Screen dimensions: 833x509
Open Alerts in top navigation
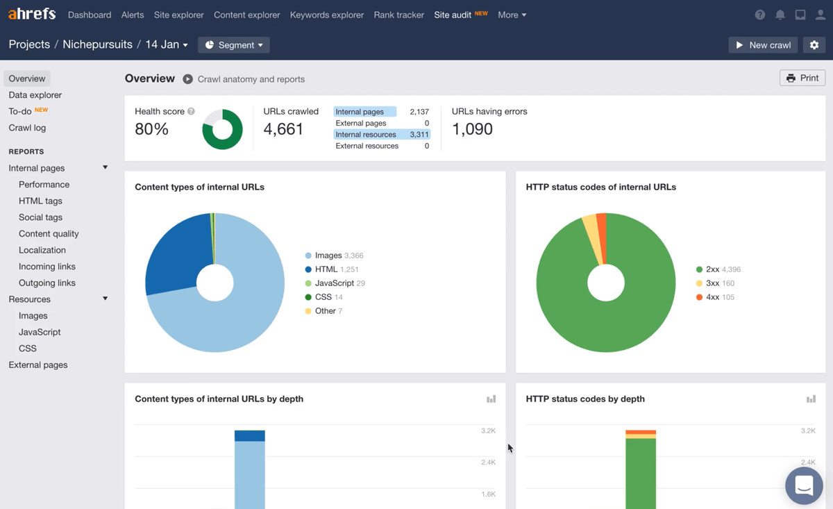pyautogui.click(x=133, y=15)
